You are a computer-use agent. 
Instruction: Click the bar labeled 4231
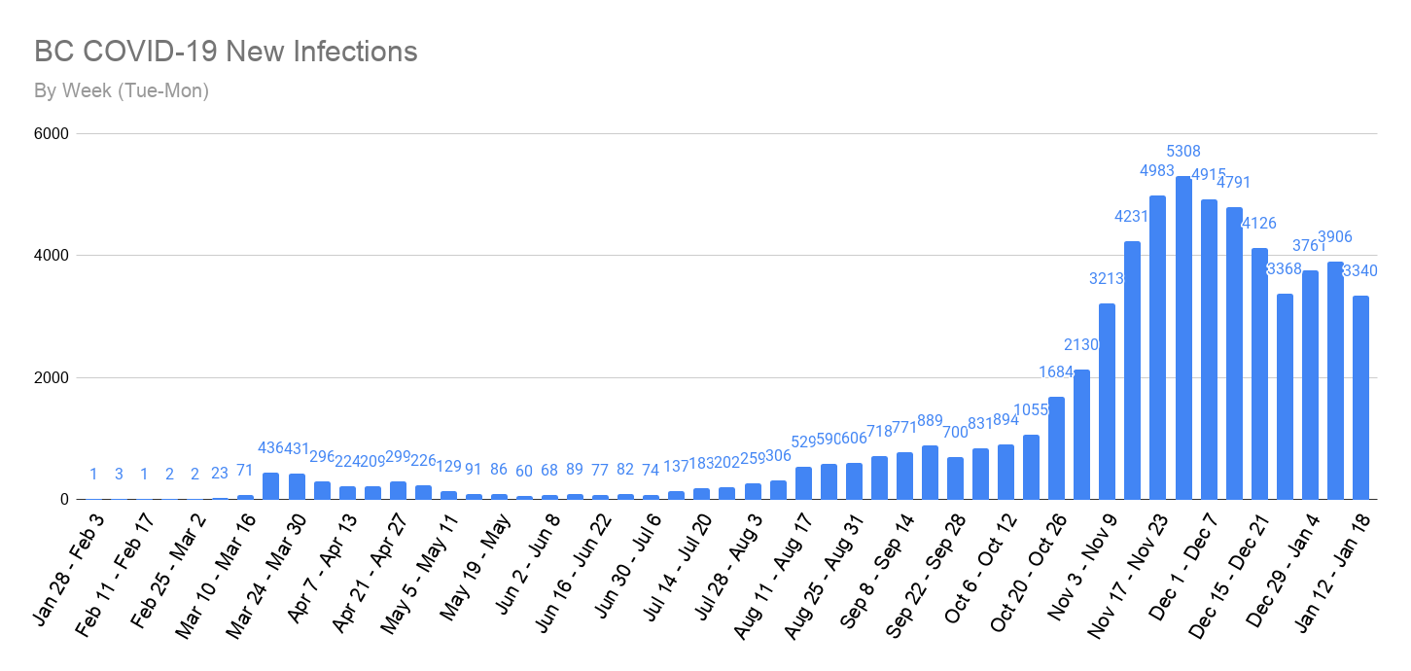pos(1132,371)
